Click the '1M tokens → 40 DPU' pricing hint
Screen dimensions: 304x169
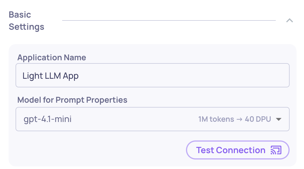pyautogui.click(x=235, y=119)
